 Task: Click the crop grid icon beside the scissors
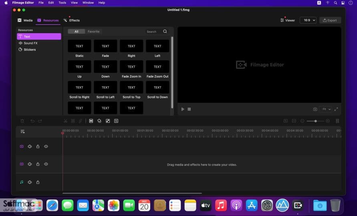[x=73, y=121]
